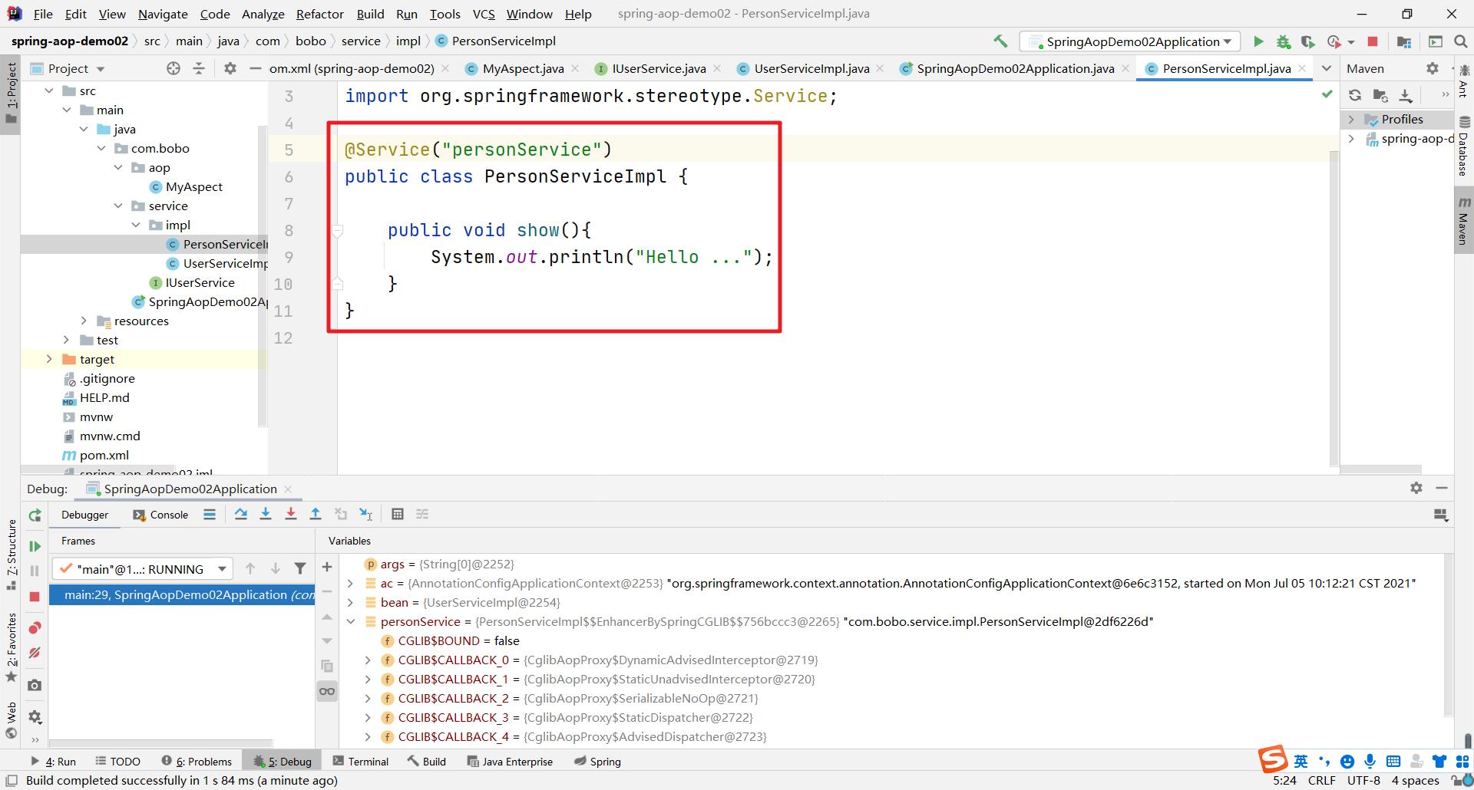Switch to debugger Console tab

pyautogui.click(x=160, y=515)
